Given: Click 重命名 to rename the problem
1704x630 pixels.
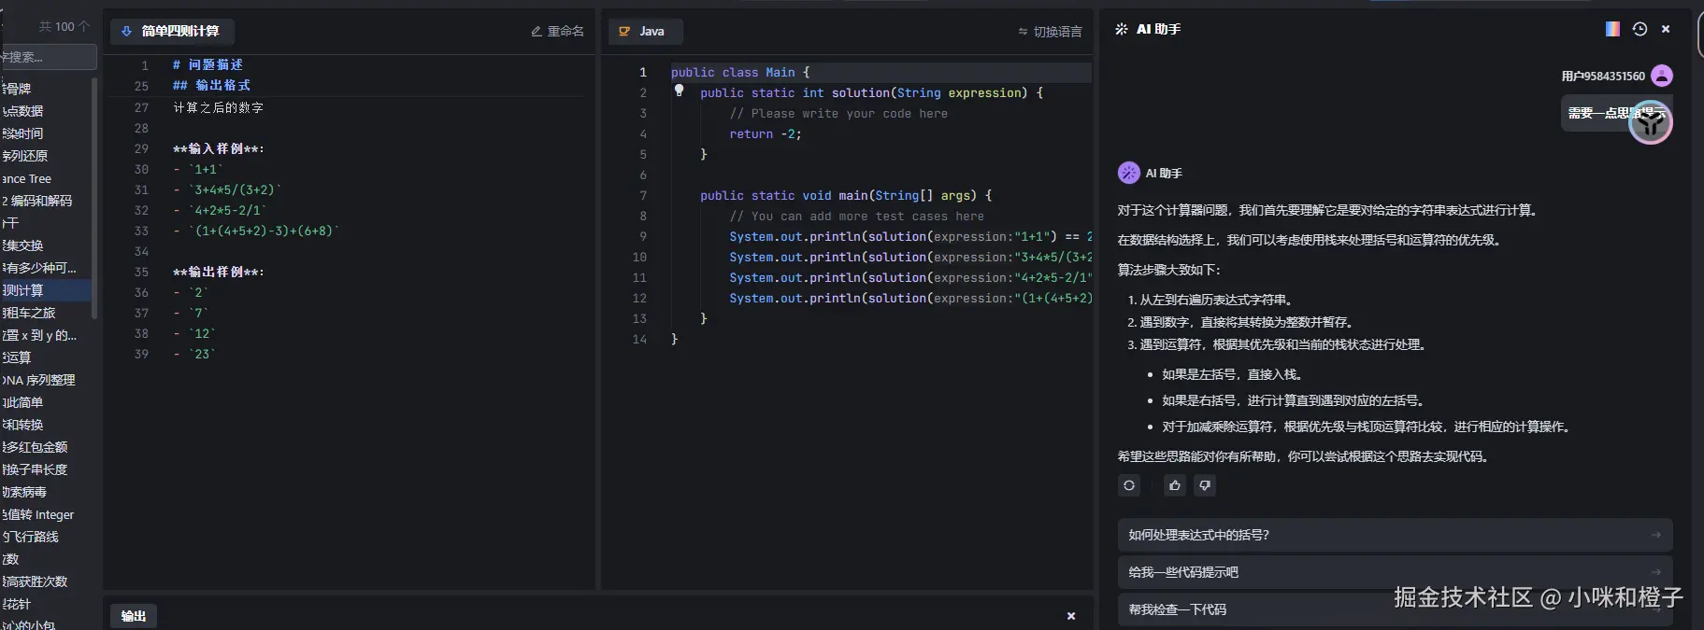Looking at the screenshot, I should (x=558, y=31).
